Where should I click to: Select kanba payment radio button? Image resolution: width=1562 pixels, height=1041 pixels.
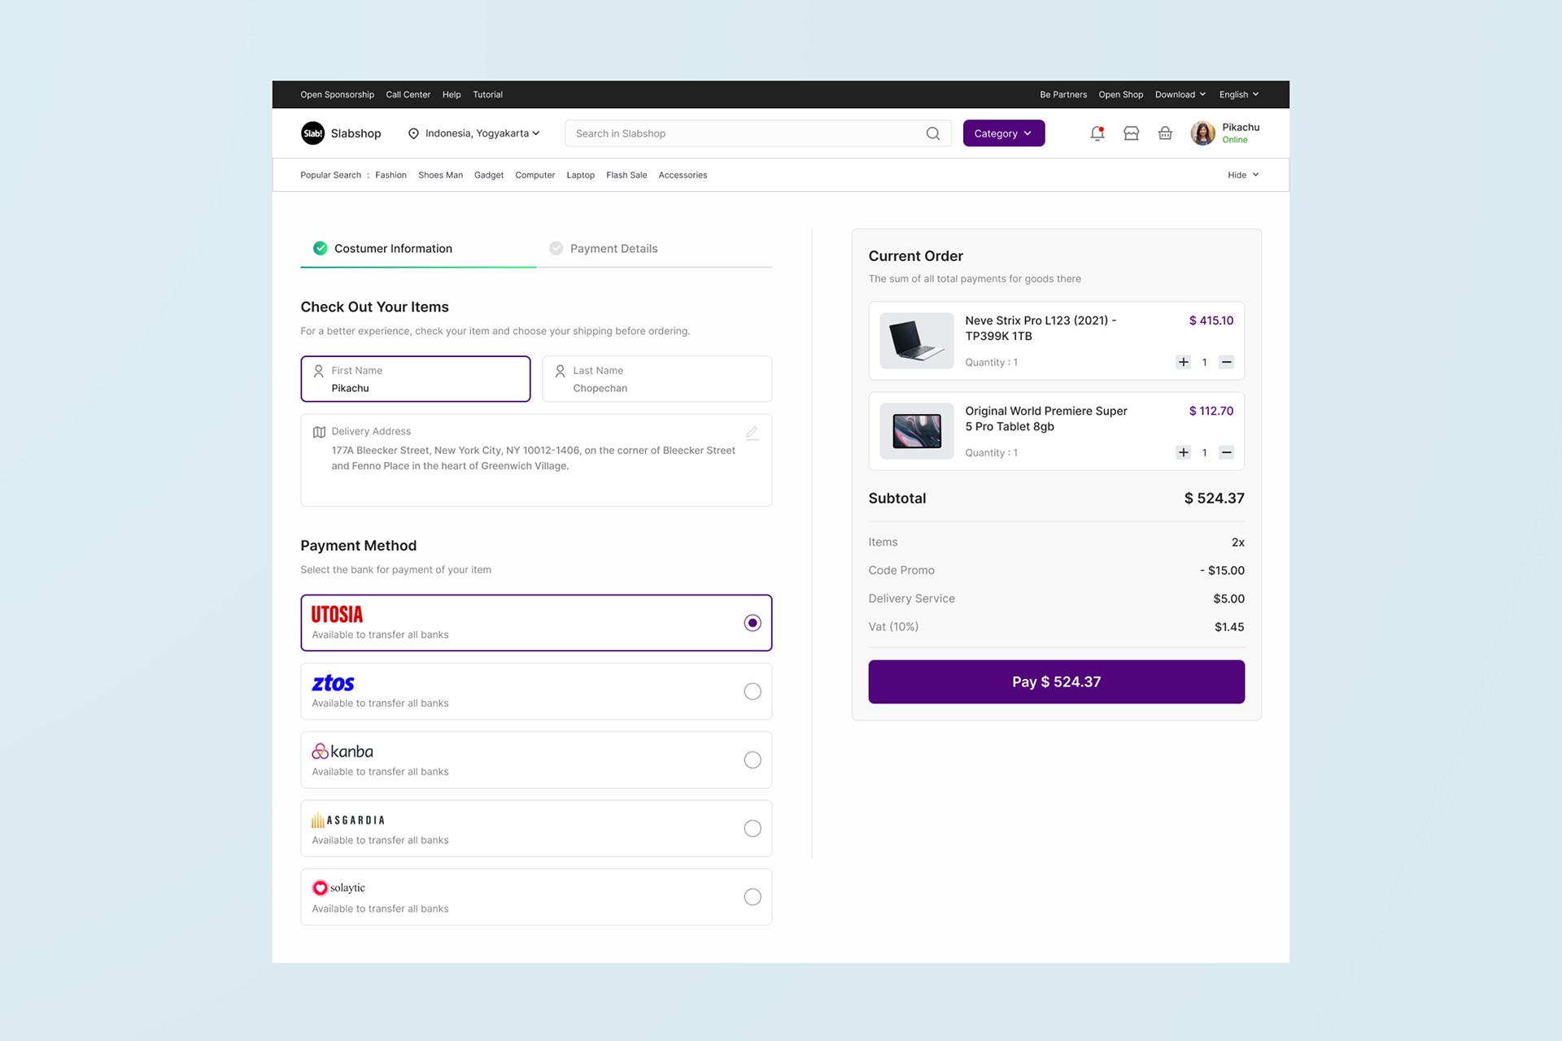[x=752, y=760]
